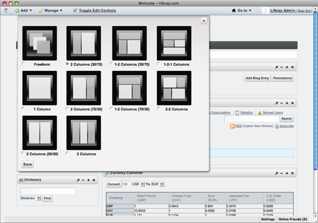Open the Banned Users link
Image resolution: width=318 pixels, height=223 pixels.
[273, 113]
